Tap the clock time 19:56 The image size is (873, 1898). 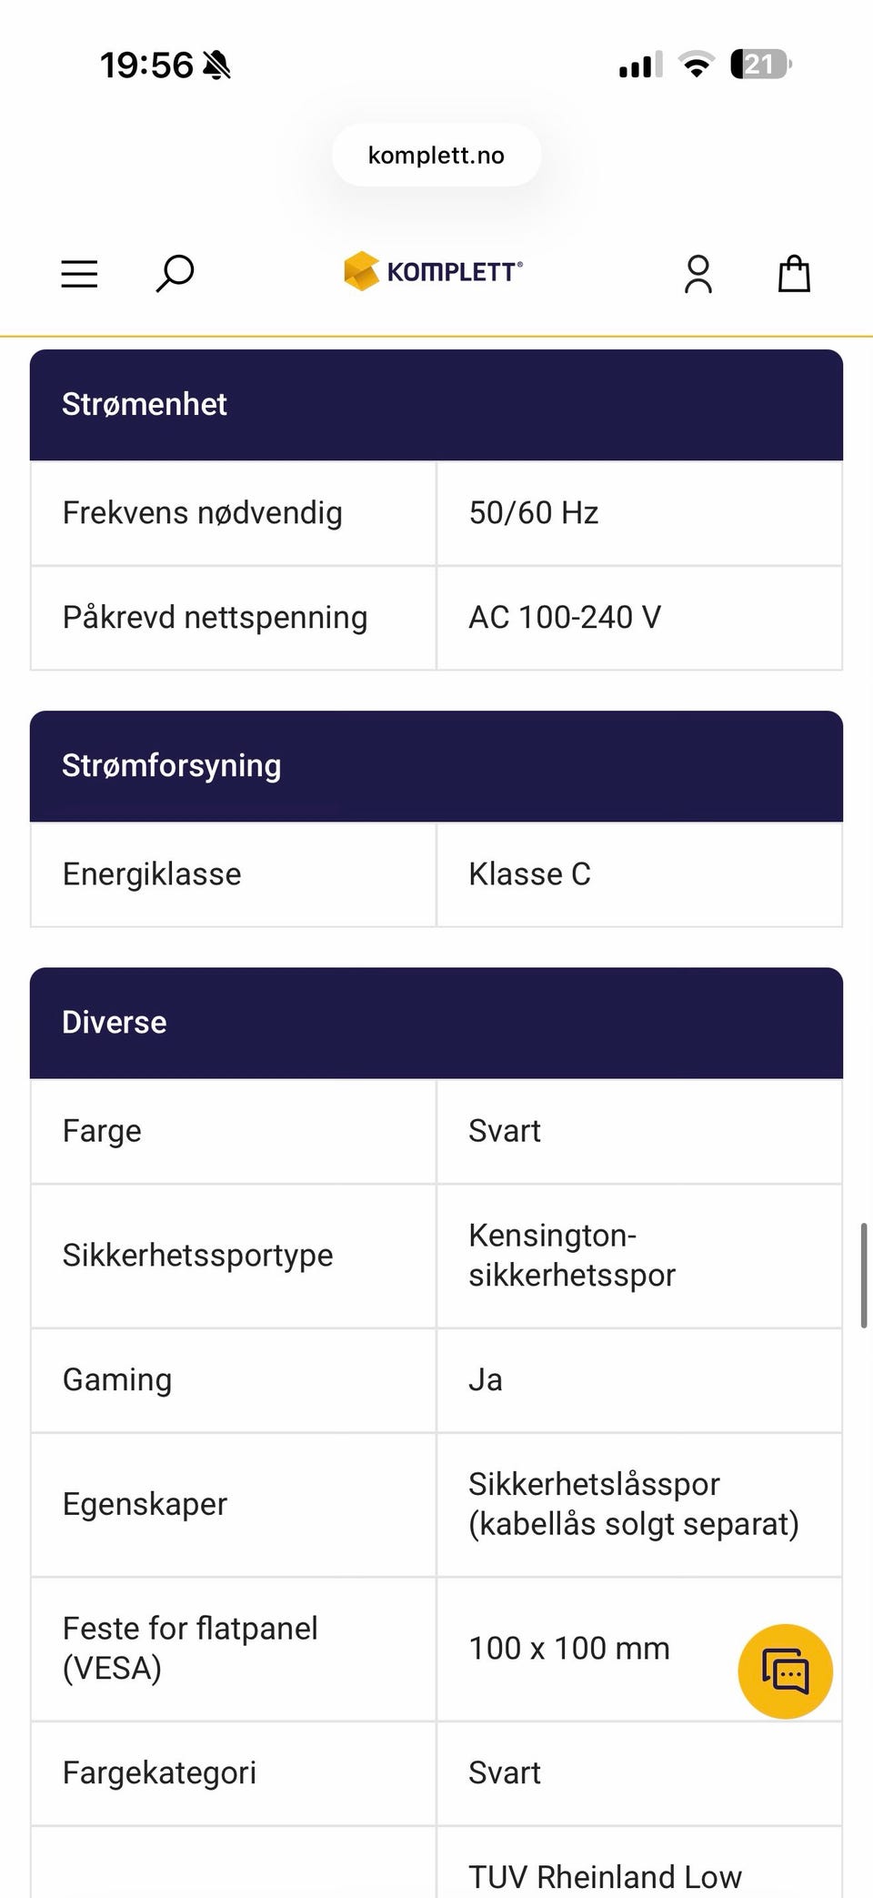click(x=146, y=66)
